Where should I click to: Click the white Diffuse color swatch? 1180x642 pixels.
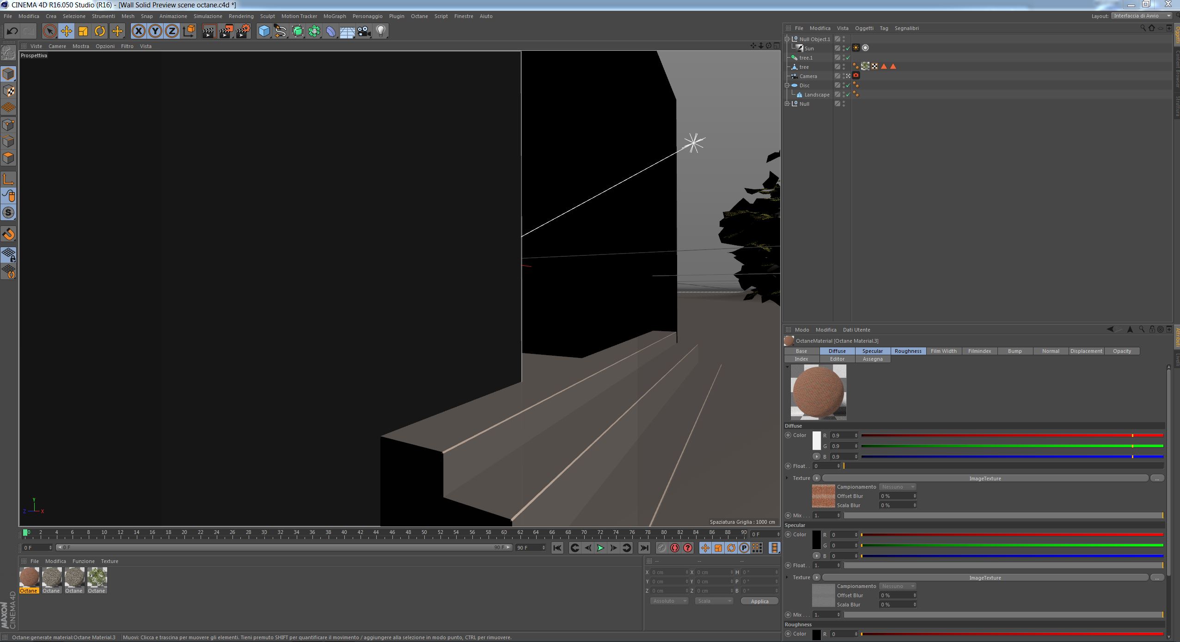[817, 441]
